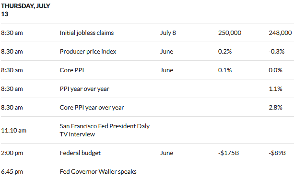Image resolution: width=294 pixels, height=178 pixels.
Task: Click the Thursday, July 13 heading
Action: coord(25,10)
